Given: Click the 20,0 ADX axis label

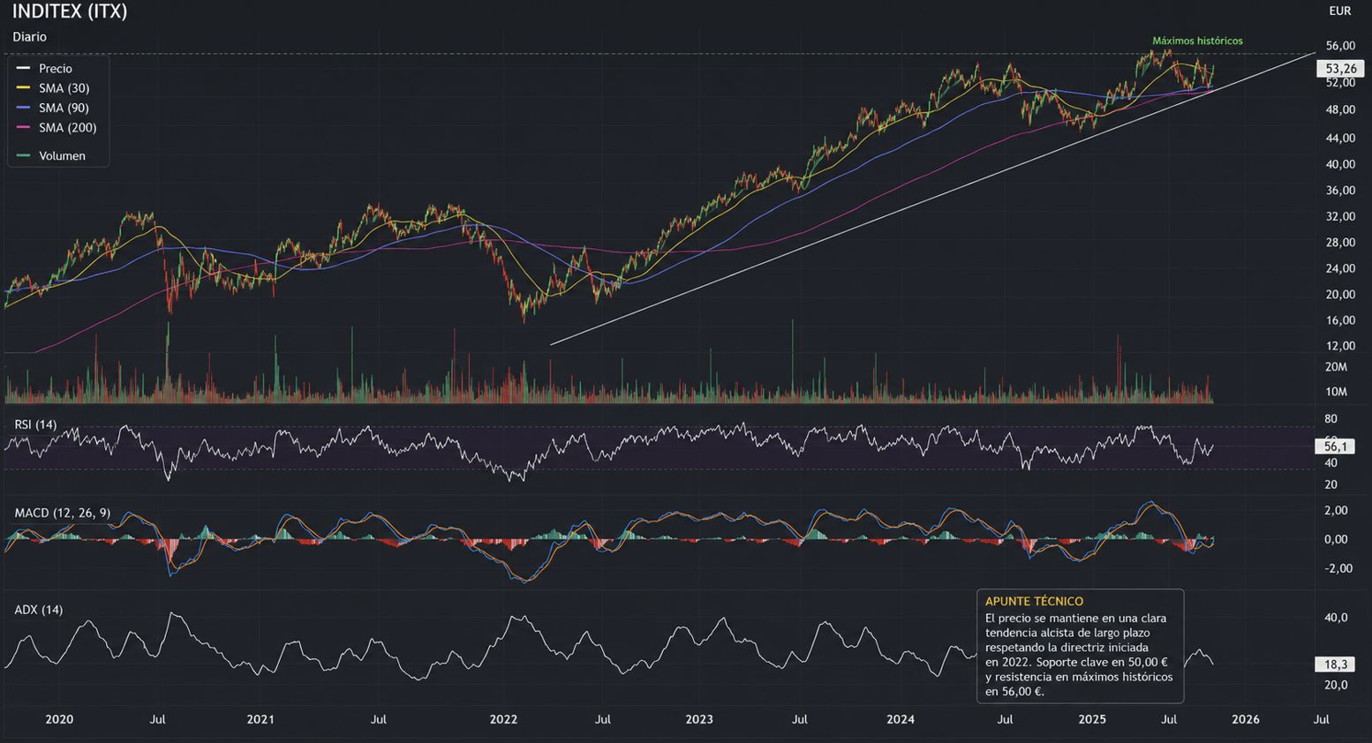Looking at the screenshot, I should pos(1337,686).
